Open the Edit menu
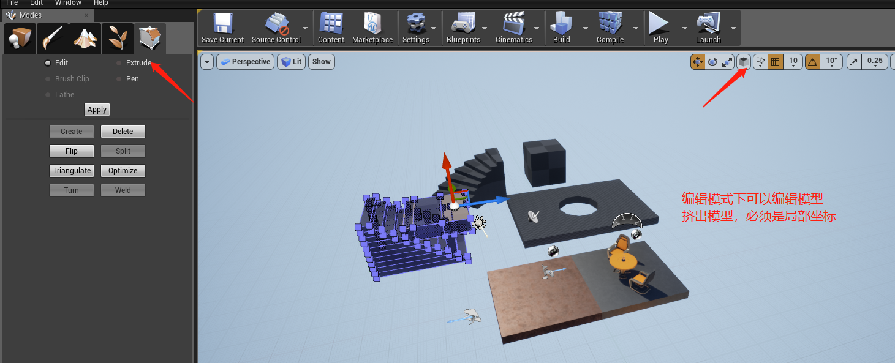Screen dimensions: 895x363 click(36, 3)
